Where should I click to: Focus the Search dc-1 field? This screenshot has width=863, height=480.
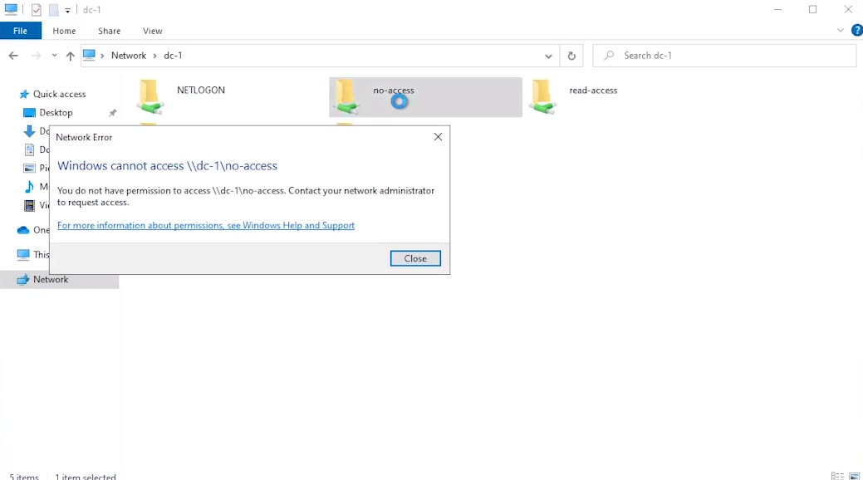[724, 56]
